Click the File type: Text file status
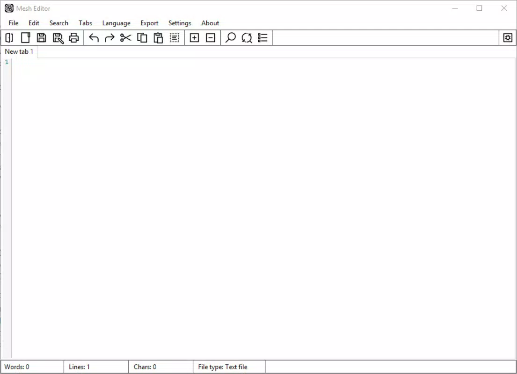This screenshot has width=517, height=374. point(223,367)
